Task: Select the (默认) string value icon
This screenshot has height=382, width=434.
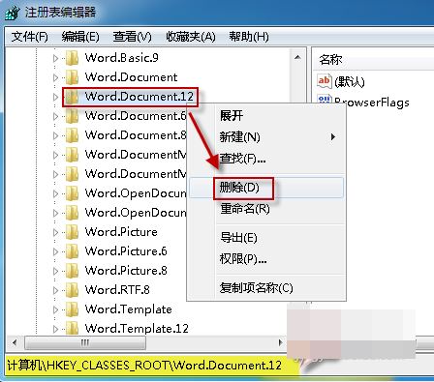Action: (325, 80)
